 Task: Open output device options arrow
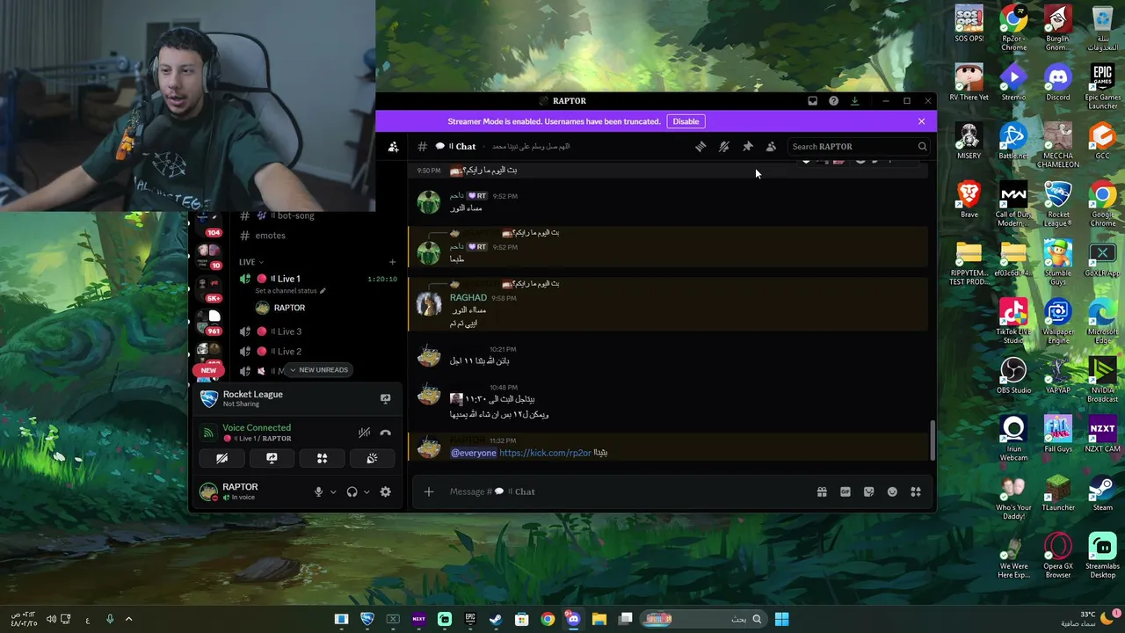[x=367, y=492]
